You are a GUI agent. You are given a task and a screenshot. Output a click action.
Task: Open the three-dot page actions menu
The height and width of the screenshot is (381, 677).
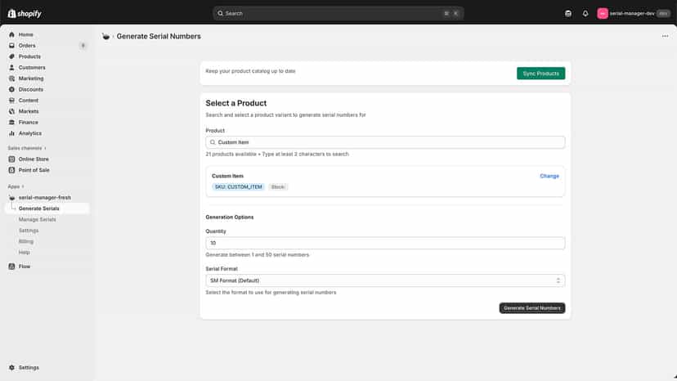665,36
